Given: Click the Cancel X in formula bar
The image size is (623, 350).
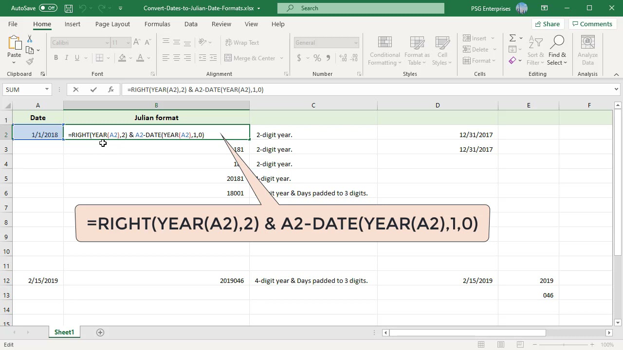Looking at the screenshot, I should [x=76, y=89].
